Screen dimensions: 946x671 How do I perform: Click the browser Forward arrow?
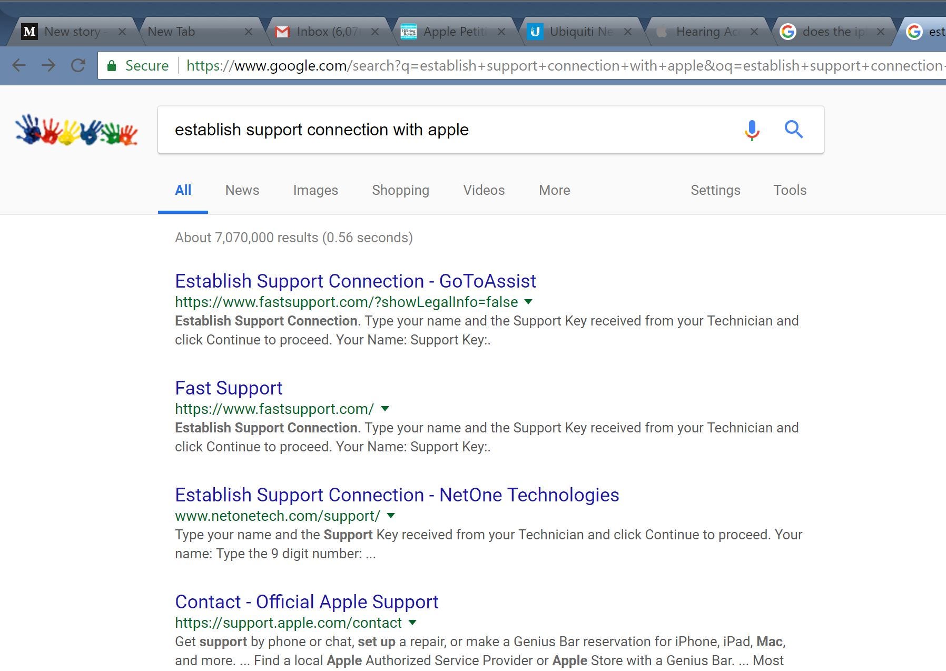48,65
